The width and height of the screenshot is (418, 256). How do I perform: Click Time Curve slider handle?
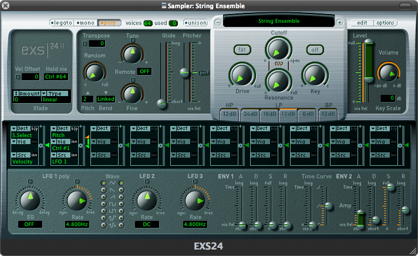(x=328, y=206)
